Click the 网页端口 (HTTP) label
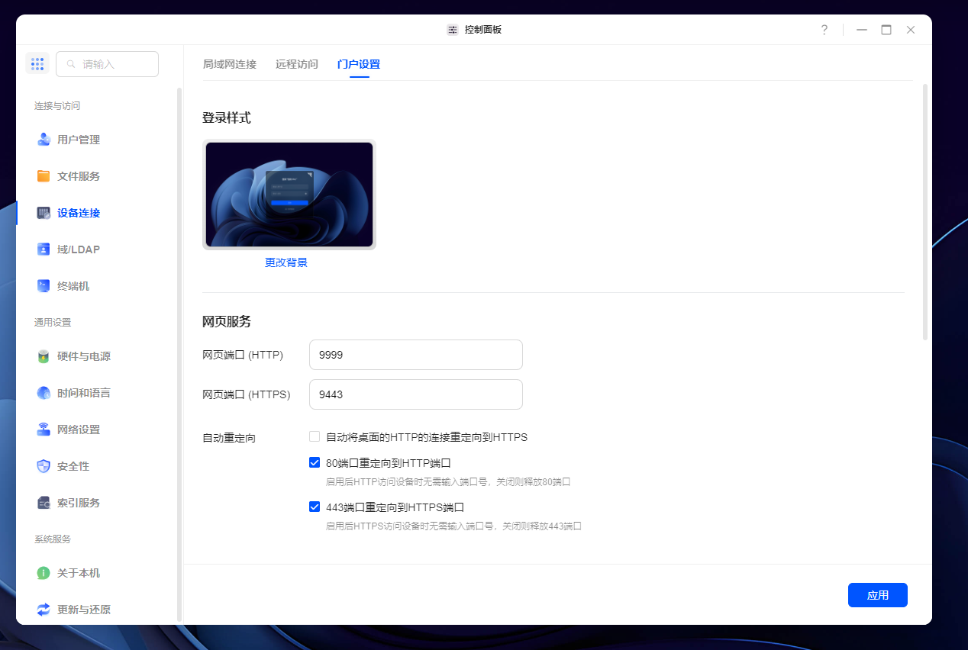The height and width of the screenshot is (650, 968). (x=243, y=355)
